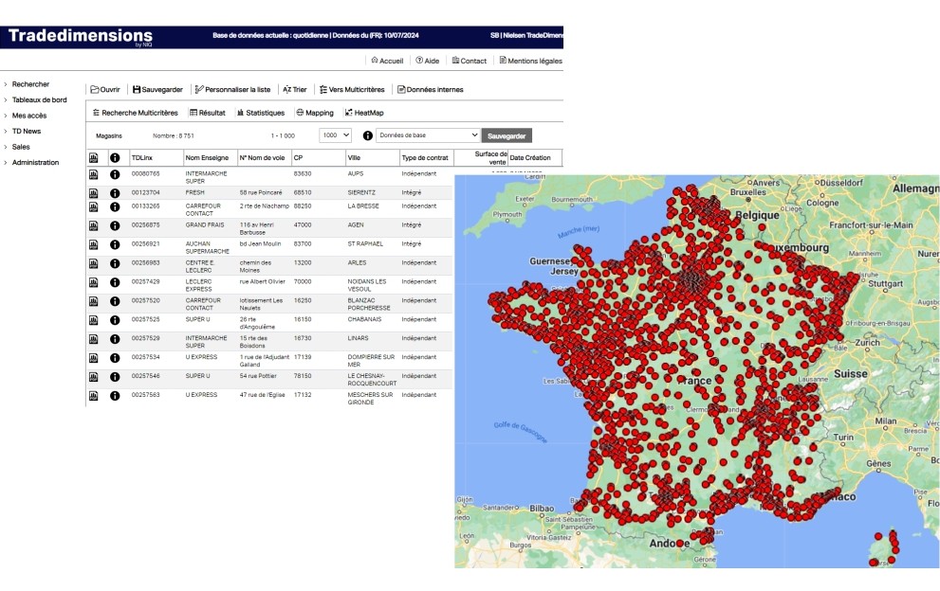
Task: Open Mentions légales link
Action: pos(530,61)
